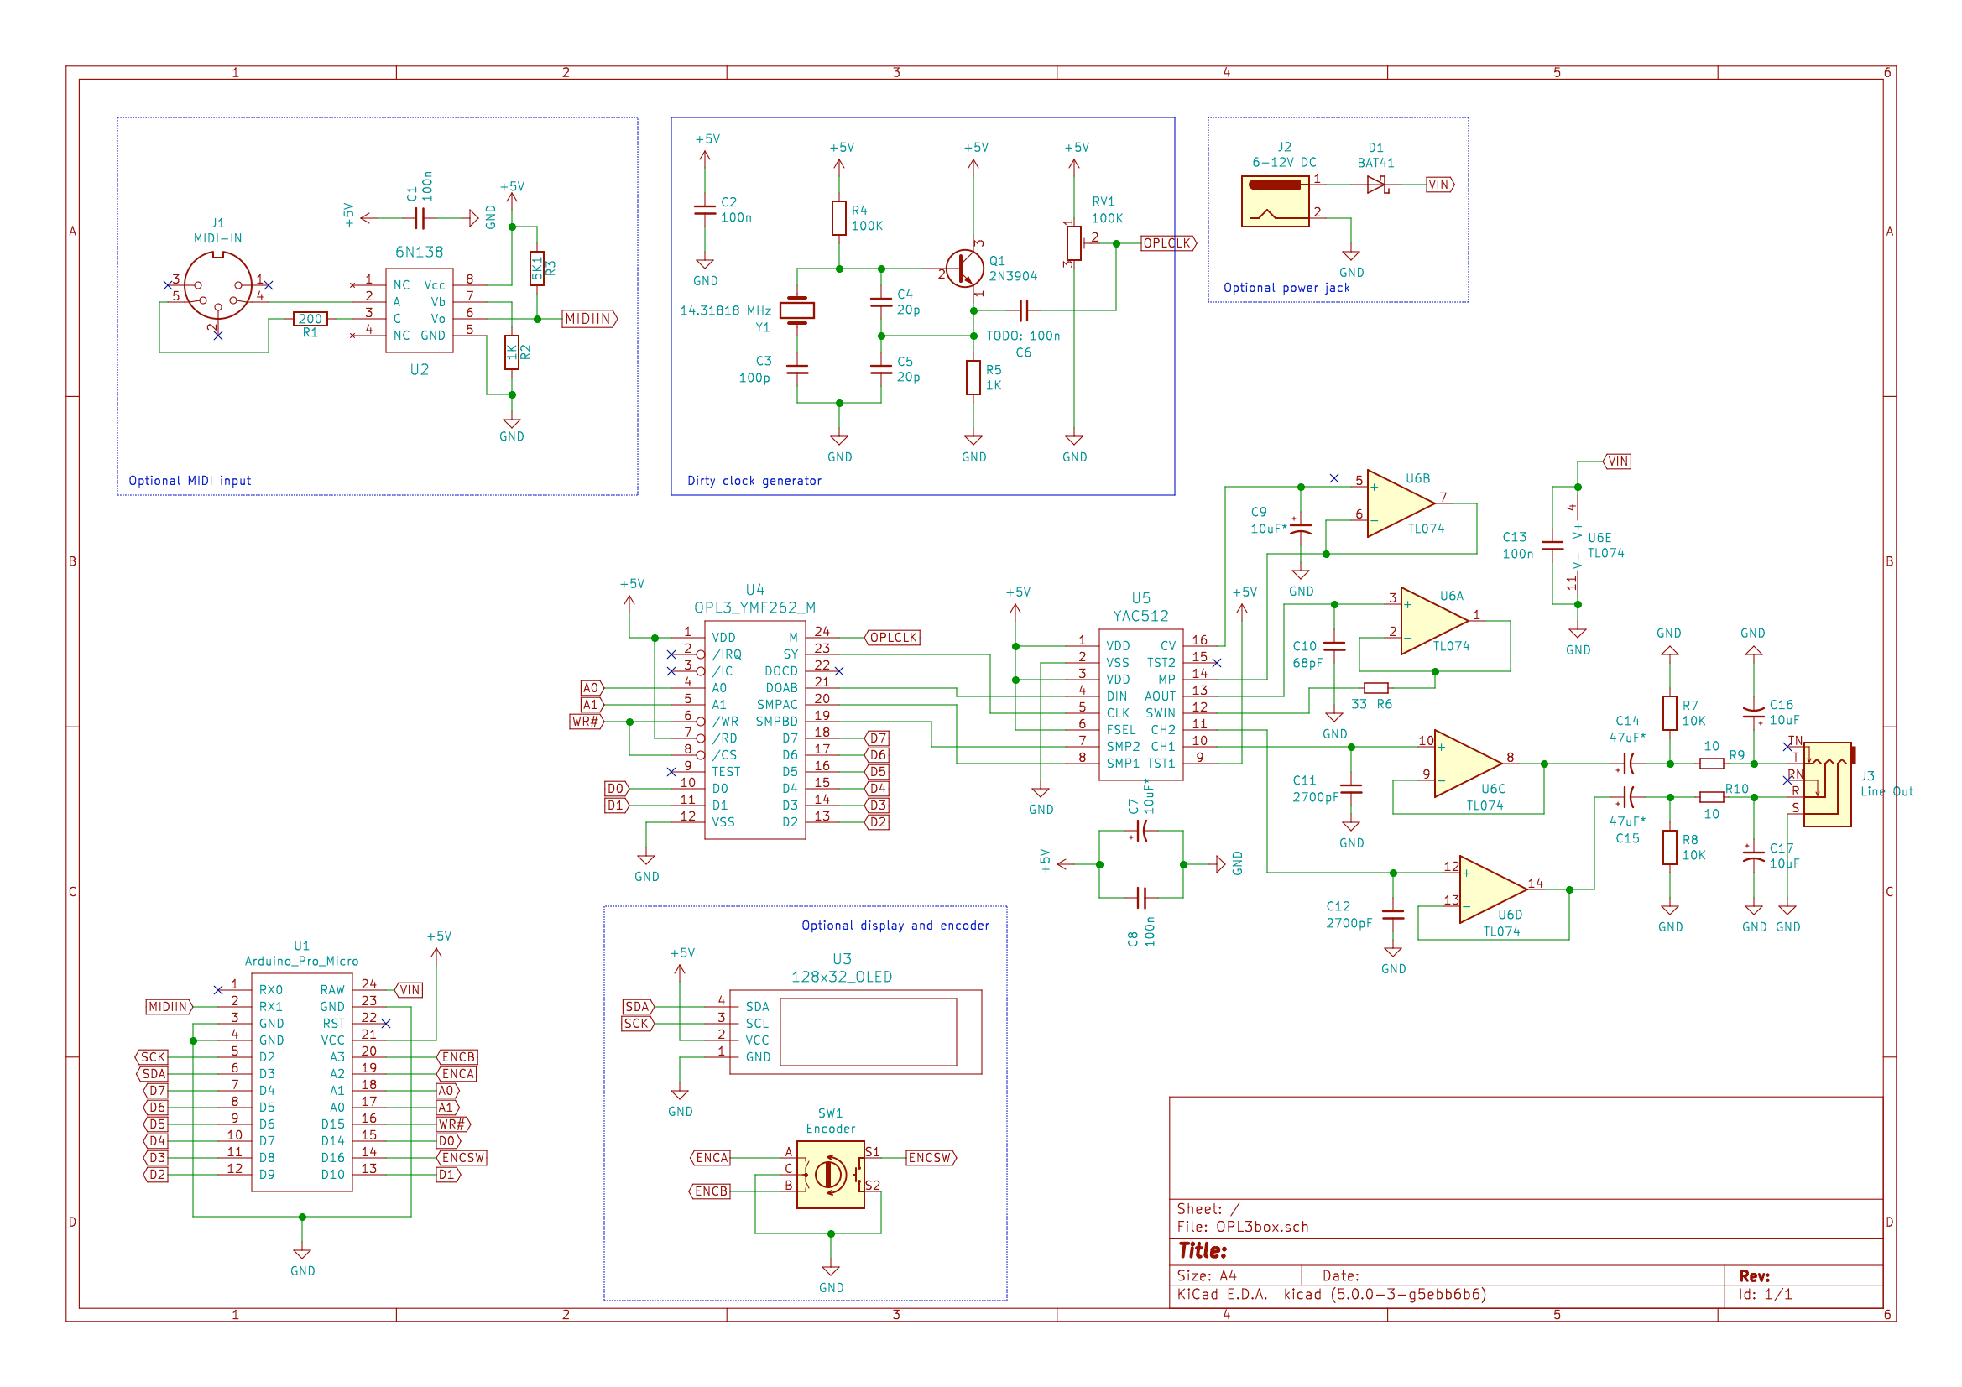
Task: Select the R1 200 ohm resistor
Action: [x=310, y=319]
